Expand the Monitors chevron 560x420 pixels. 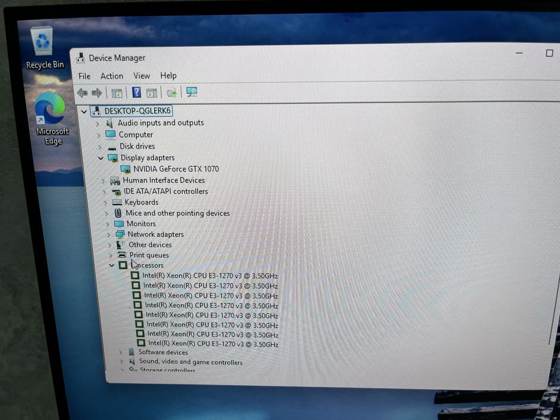point(107,224)
